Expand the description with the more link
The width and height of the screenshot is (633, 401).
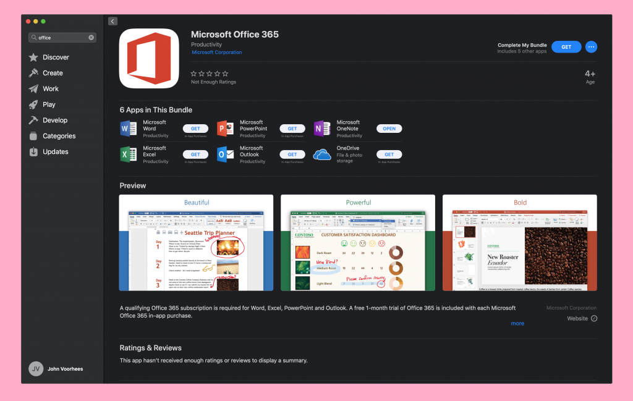coord(517,323)
